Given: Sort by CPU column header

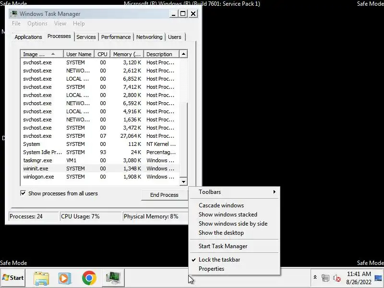Looking at the screenshot, I should pyautogui.click(x=102, y=54).
